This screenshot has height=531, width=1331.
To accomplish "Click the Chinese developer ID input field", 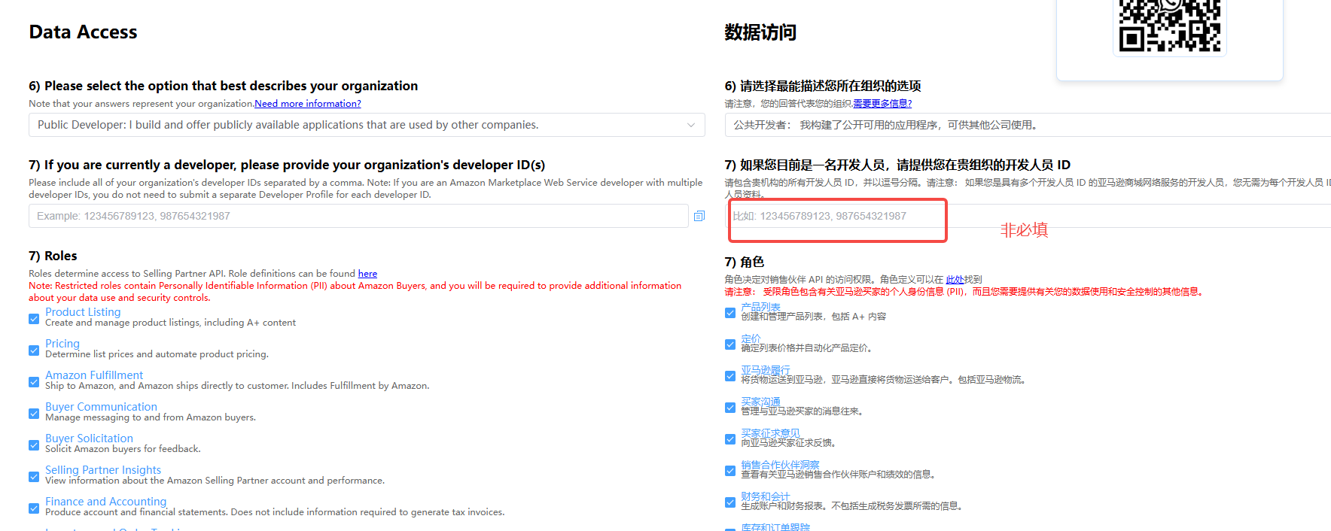I will [1028, 216].
